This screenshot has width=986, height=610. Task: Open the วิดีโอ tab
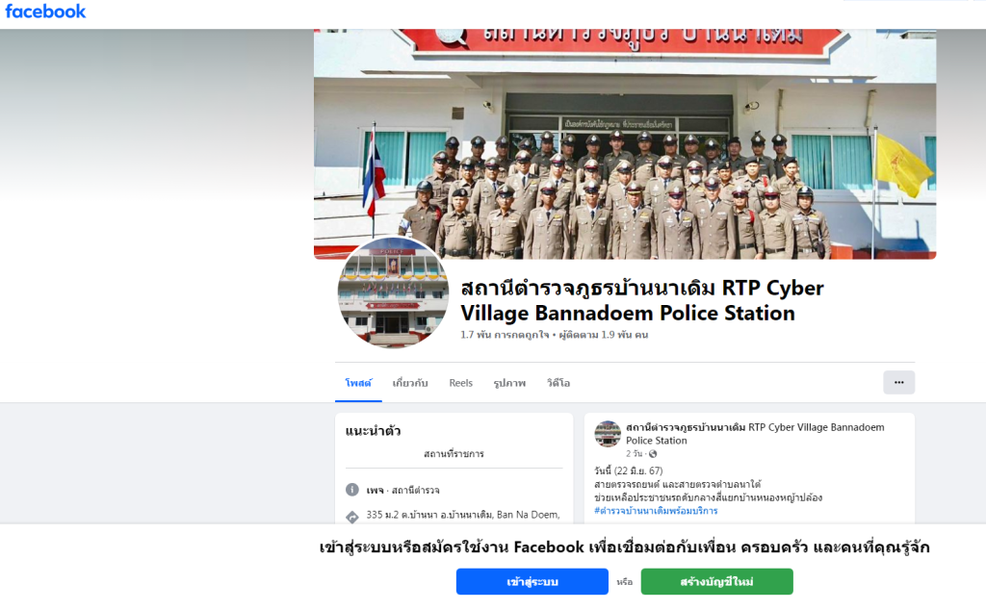558,383
